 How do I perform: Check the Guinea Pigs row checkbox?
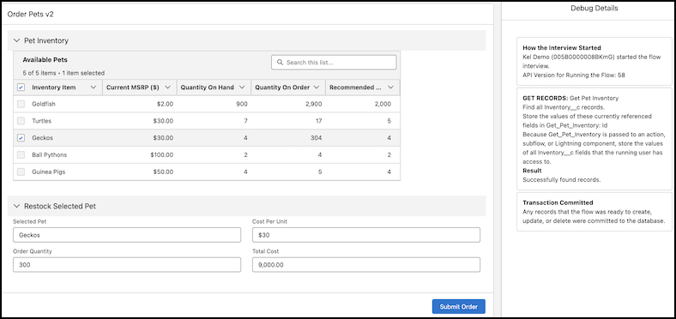point(21,172)
